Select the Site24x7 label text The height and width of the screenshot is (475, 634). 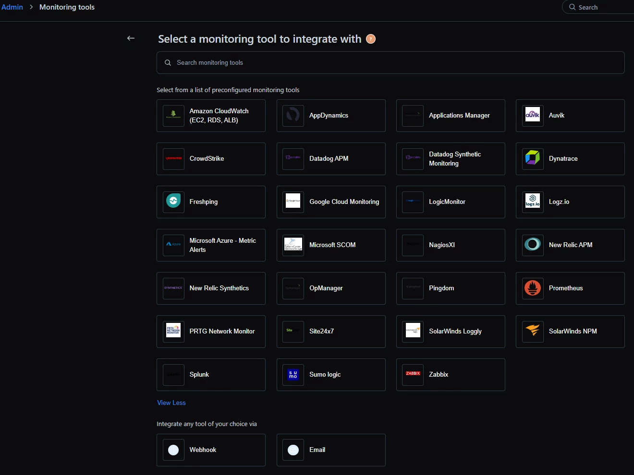[x=321, y=332]
